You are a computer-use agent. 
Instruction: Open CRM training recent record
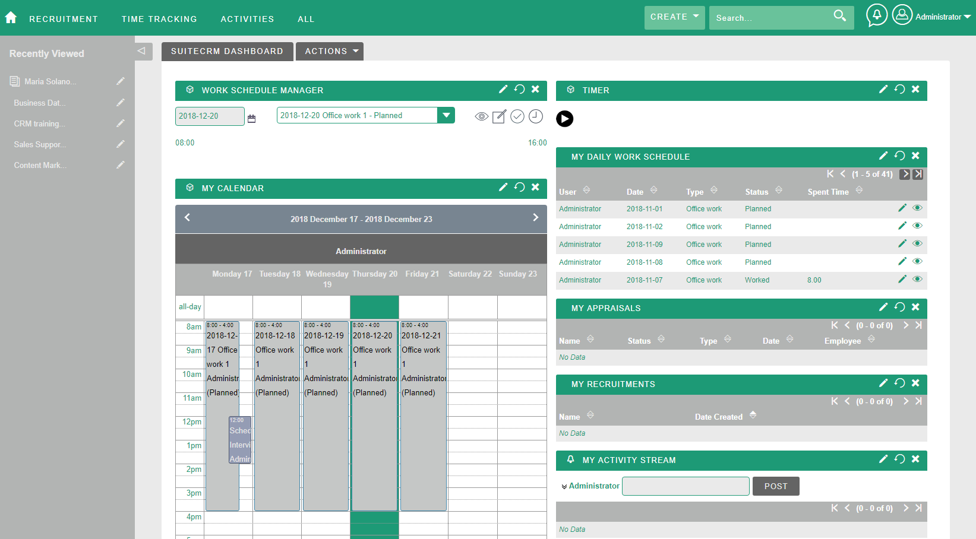(x=39, y=123)
